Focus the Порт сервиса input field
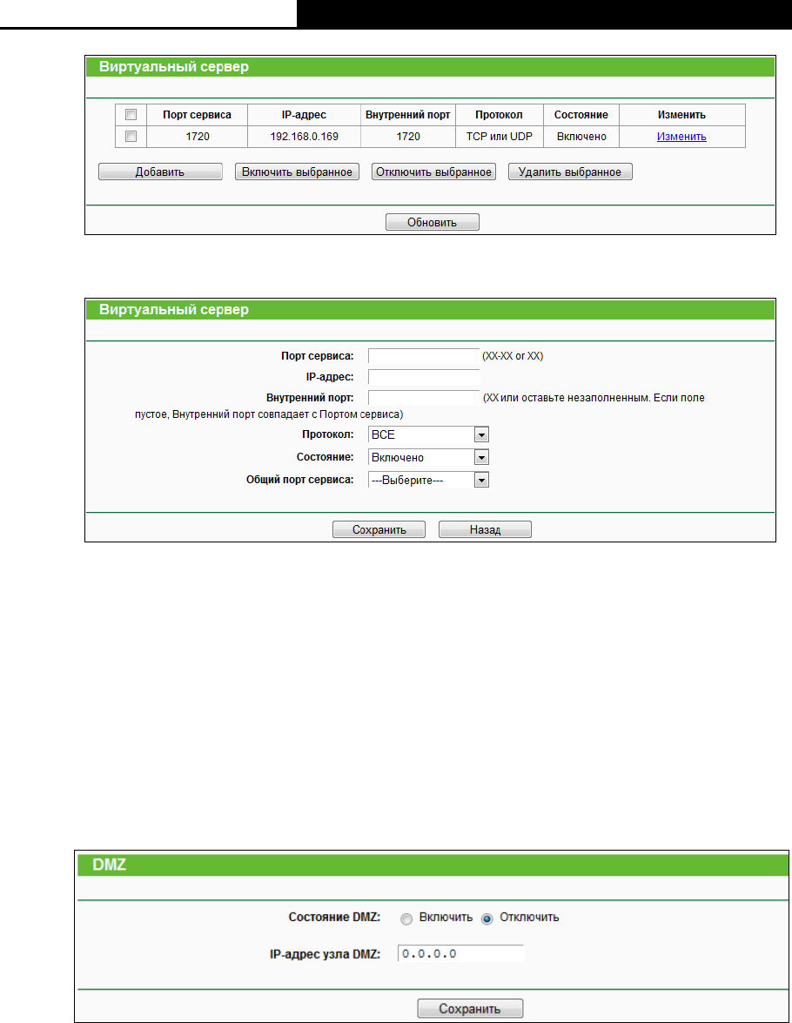The width and height of the screenshot is (792, 1023). pyautogui.click(x=424, y=356)
